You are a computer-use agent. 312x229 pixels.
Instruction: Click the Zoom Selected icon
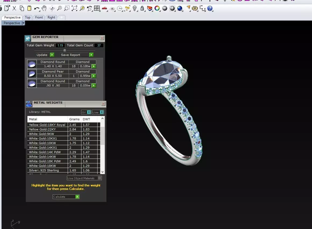tap(82, 8)
